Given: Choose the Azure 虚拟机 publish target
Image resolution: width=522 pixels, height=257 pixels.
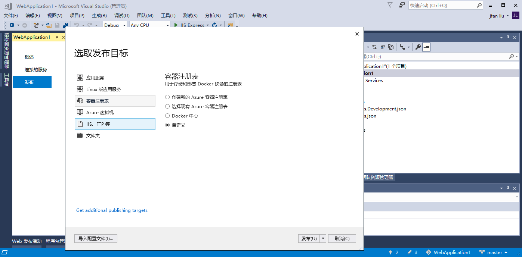Looking at the screenshot, I should (x=115, y=113).
